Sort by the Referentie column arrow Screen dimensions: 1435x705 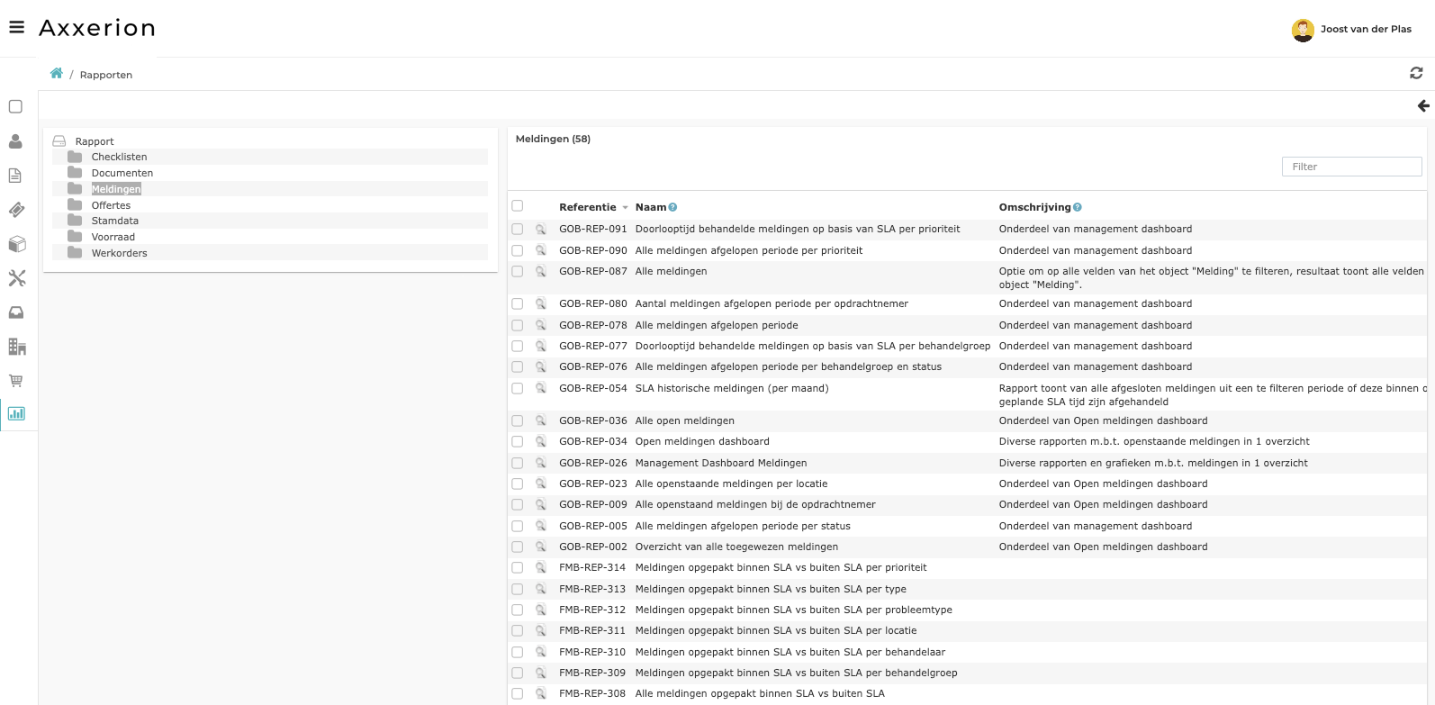pyautogui.click(x=625, y=208)
